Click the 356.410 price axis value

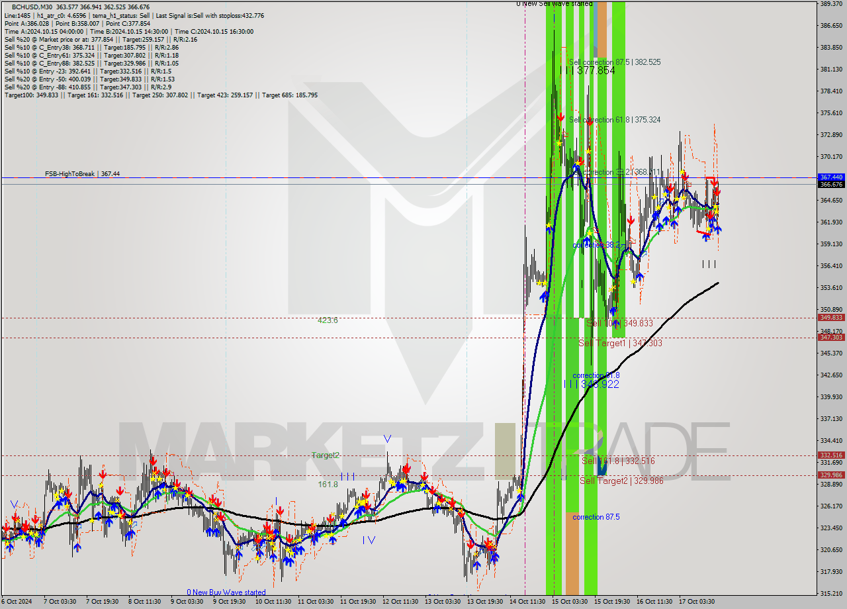831,266
